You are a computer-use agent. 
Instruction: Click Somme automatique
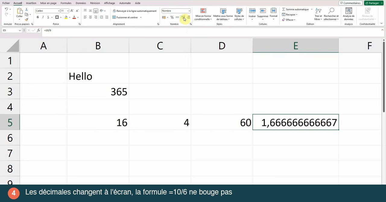click(295, 9)
